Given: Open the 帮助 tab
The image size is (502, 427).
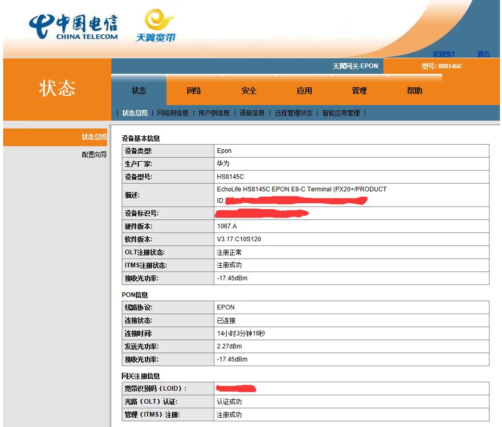Looking at the screenshot, I should click(415, 90).
